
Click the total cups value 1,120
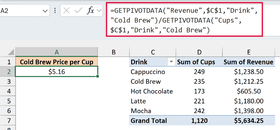pyautogui.click(x=199, y=121)
